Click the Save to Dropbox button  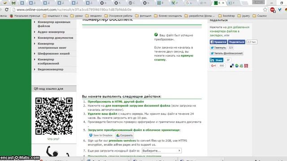coord(100,135)
